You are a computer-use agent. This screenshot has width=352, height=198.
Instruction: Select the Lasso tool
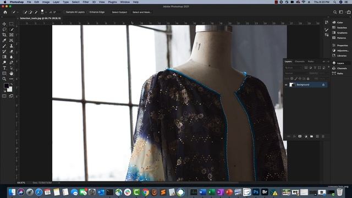tap(4, 29)
